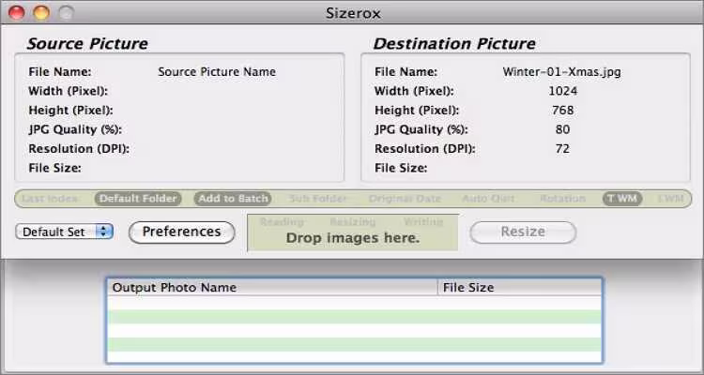
Task: Click the Output Photo Name column header
Action: click(x=272, y=288)
